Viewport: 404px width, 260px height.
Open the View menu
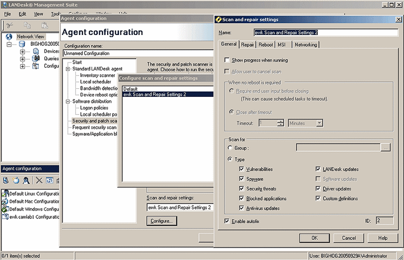(x=38, y=14)
